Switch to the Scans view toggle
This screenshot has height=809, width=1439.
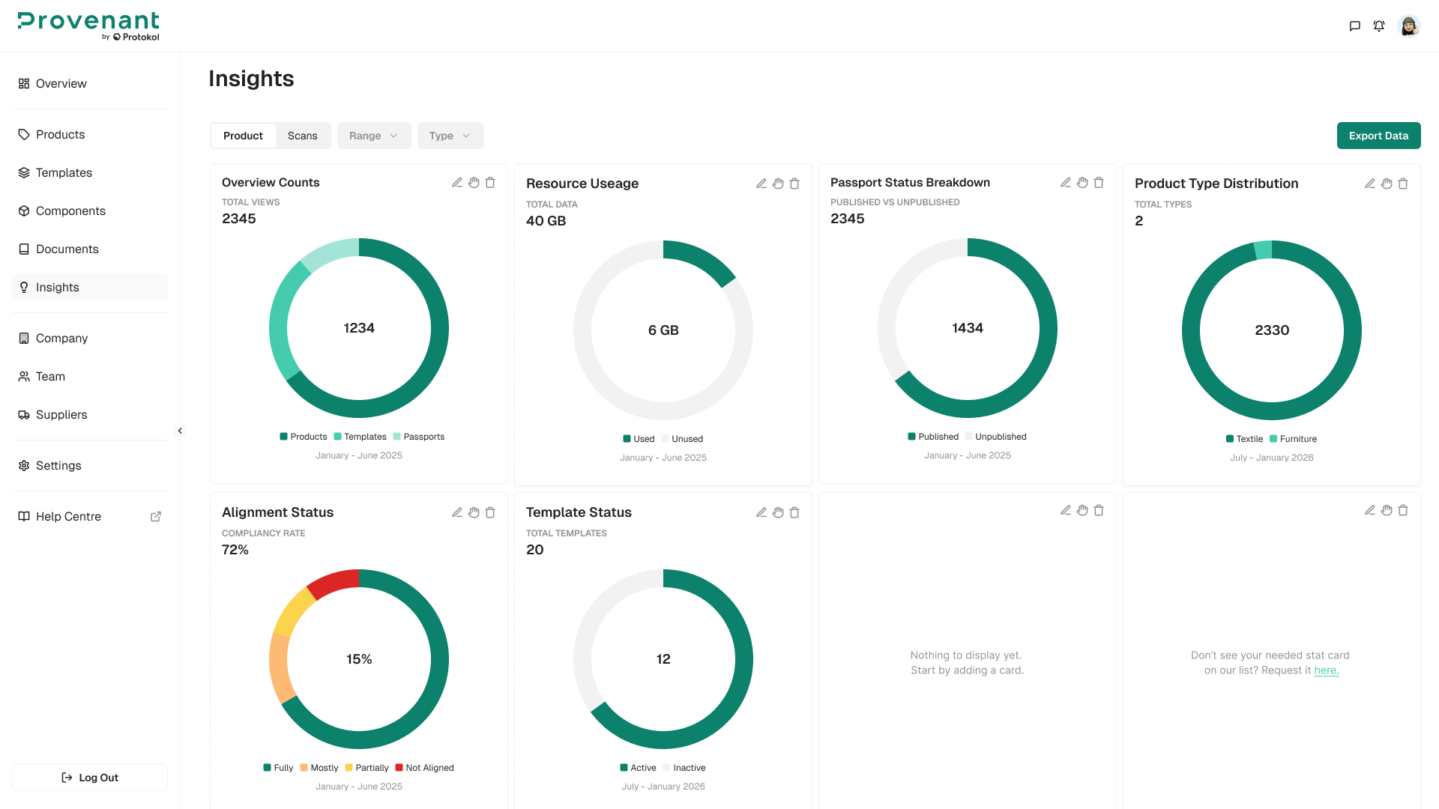click(x=303, y=136)
